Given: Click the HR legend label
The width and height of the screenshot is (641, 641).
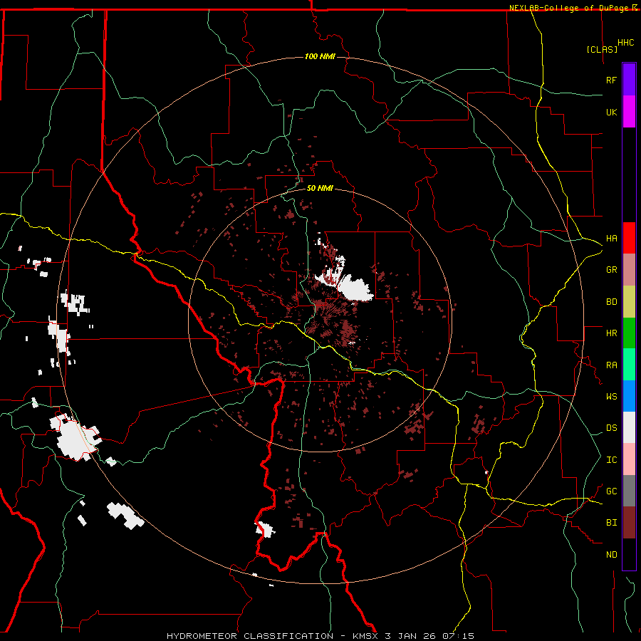Looking at the screenshot, I should [611, 333].
